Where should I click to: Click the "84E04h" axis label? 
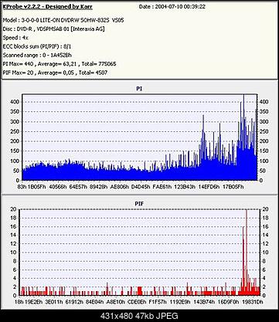[x=95, y=301]
